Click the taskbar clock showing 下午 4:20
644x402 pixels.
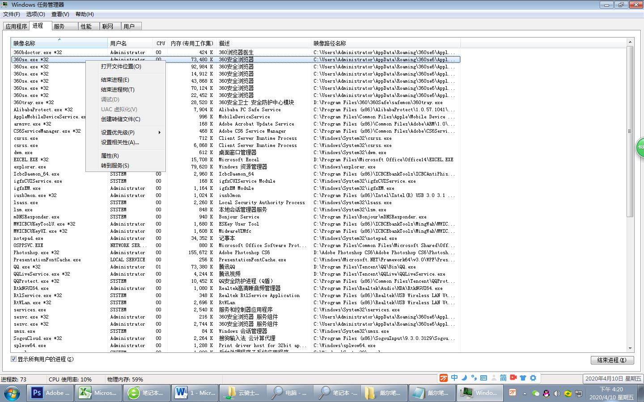[x=611, y=393]
